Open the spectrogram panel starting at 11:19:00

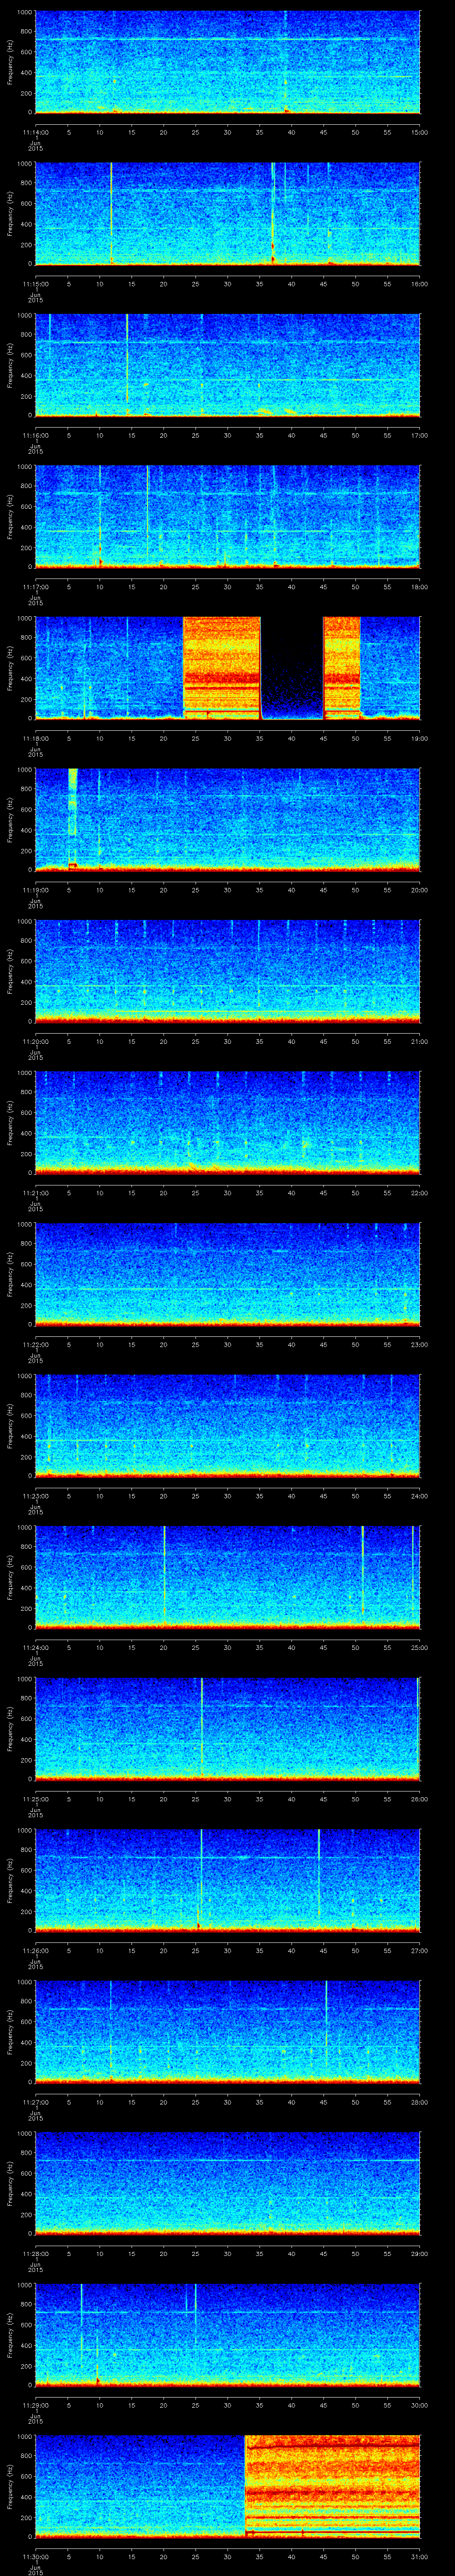click(227, 820)
